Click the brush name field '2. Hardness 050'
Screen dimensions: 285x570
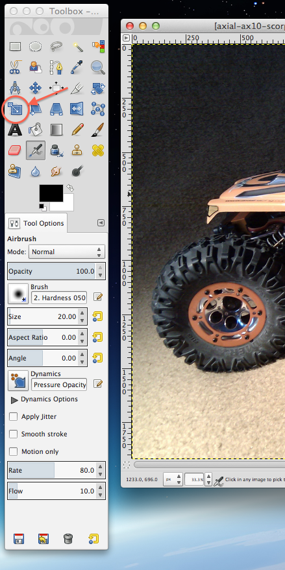pos(59,298)
